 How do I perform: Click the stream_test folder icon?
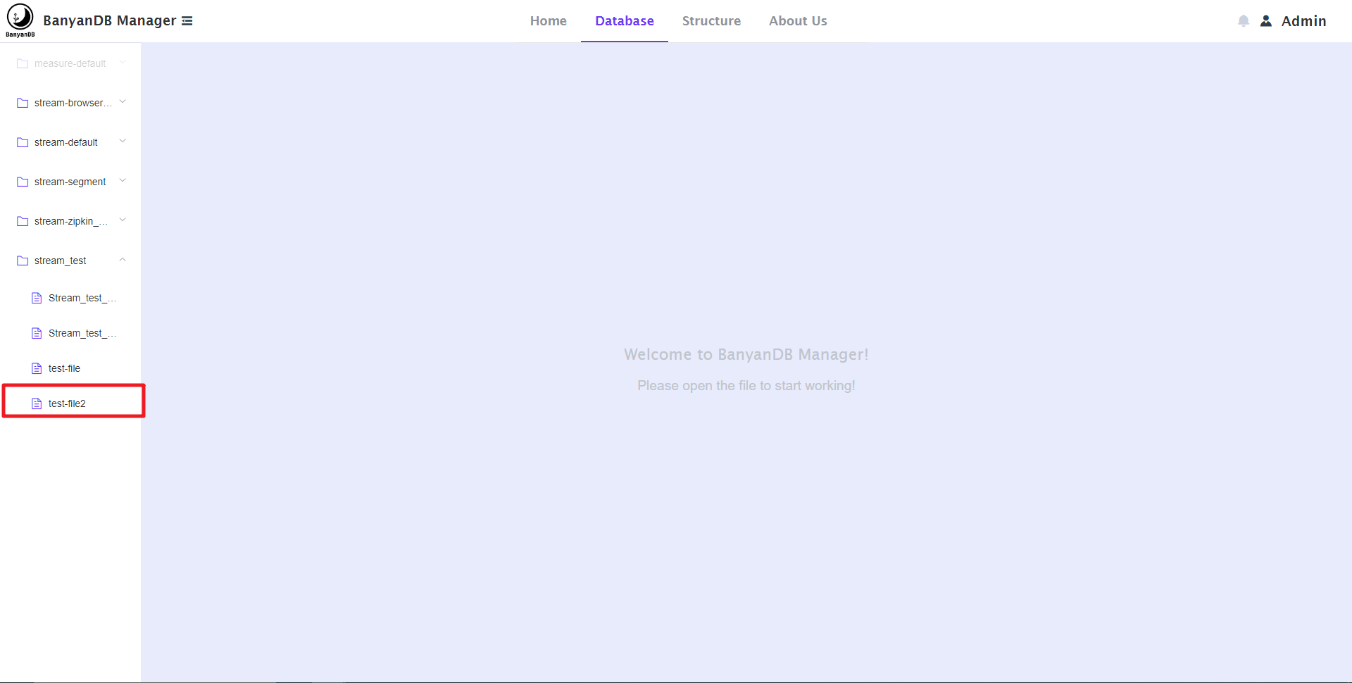23,261
